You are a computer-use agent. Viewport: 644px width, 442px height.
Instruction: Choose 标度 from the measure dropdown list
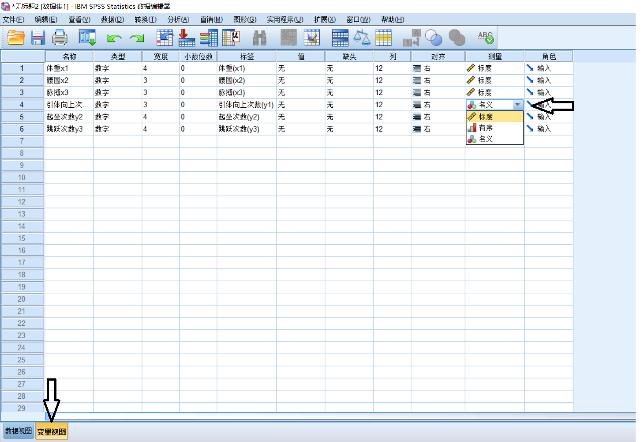coord(494,117)
